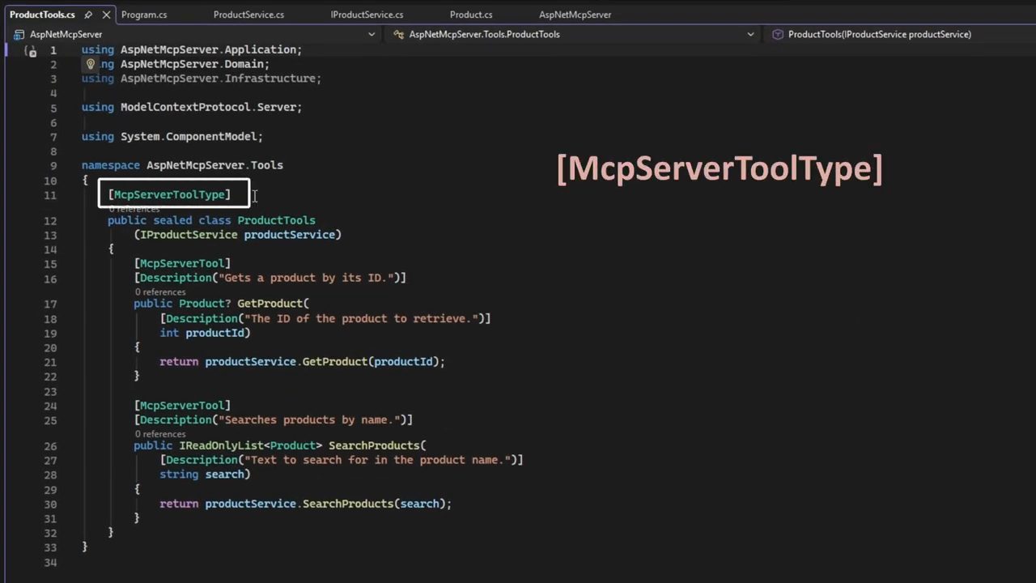1036x583 pixels.
Task: Click "AspNetMcpServer.Application" on line 1
Action: coord(208,50)
